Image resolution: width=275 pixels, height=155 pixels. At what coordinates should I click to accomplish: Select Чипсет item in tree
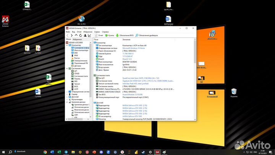pyautogui.click(x=76, y=84)
